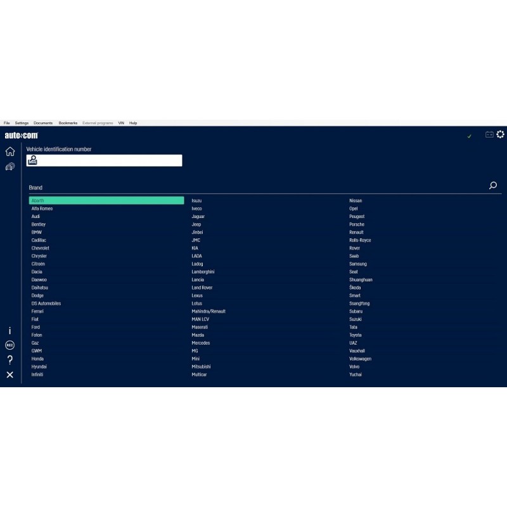Open the File menu
Screen dimensions: 507x507
coord(7,123)
